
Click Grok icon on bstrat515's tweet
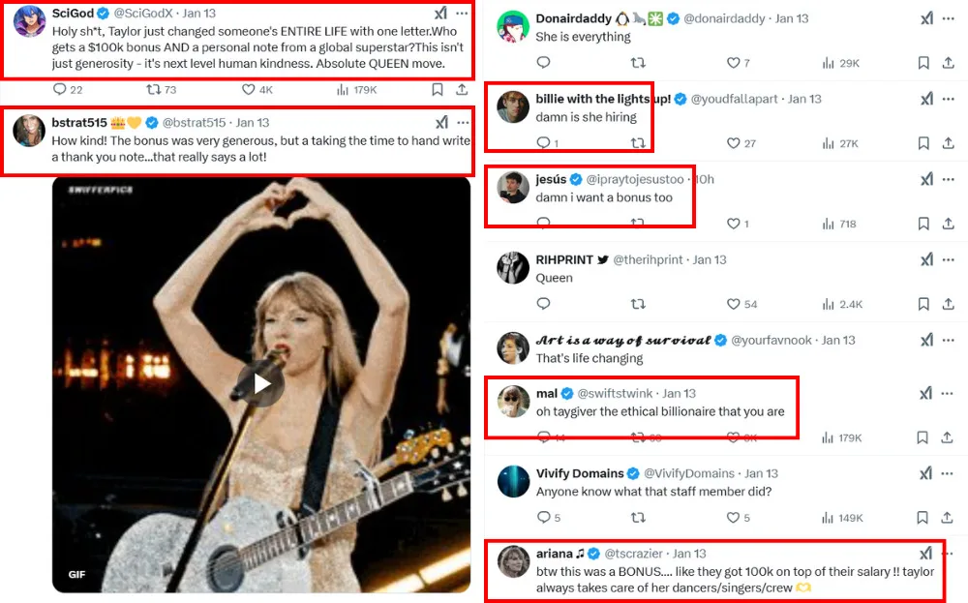tap(441, 123)
